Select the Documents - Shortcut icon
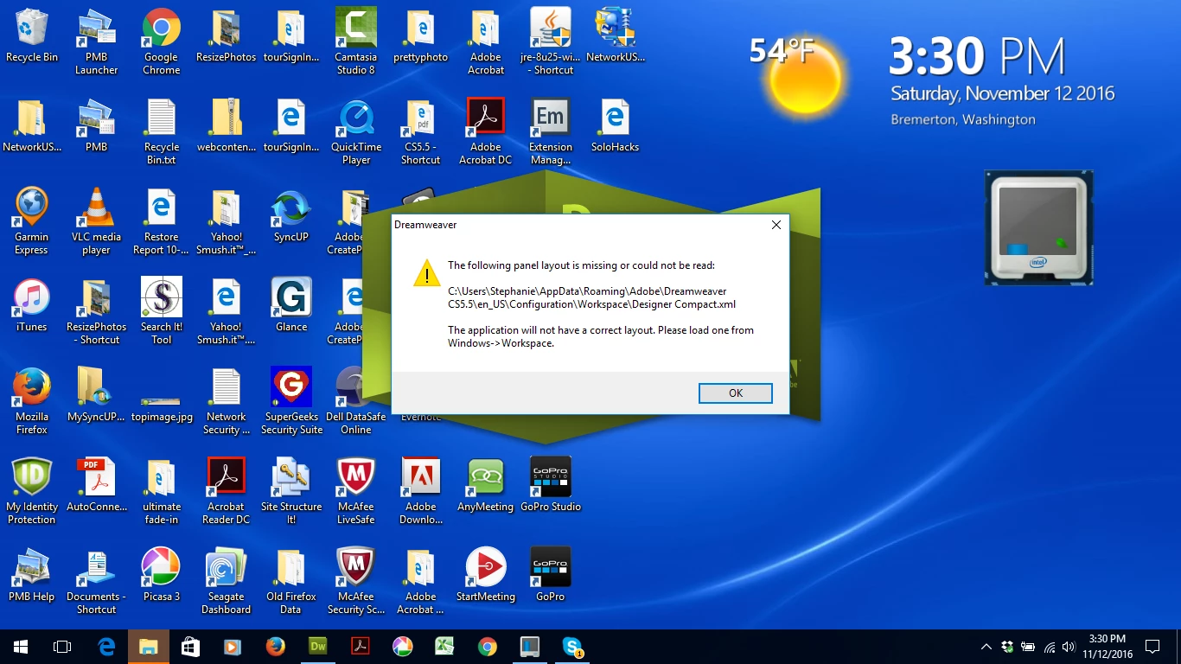 [96, 582]
